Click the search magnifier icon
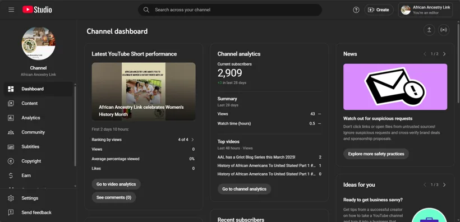This screenshot has width=460, height=222. 146,10
